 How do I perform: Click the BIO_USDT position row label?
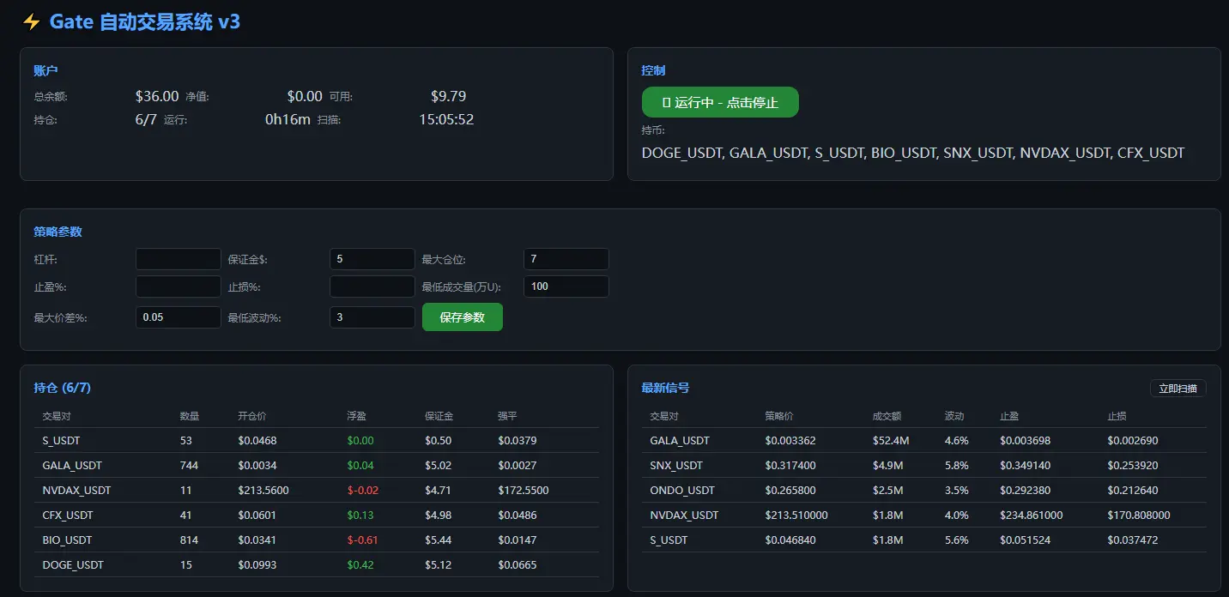click(67, 540)
